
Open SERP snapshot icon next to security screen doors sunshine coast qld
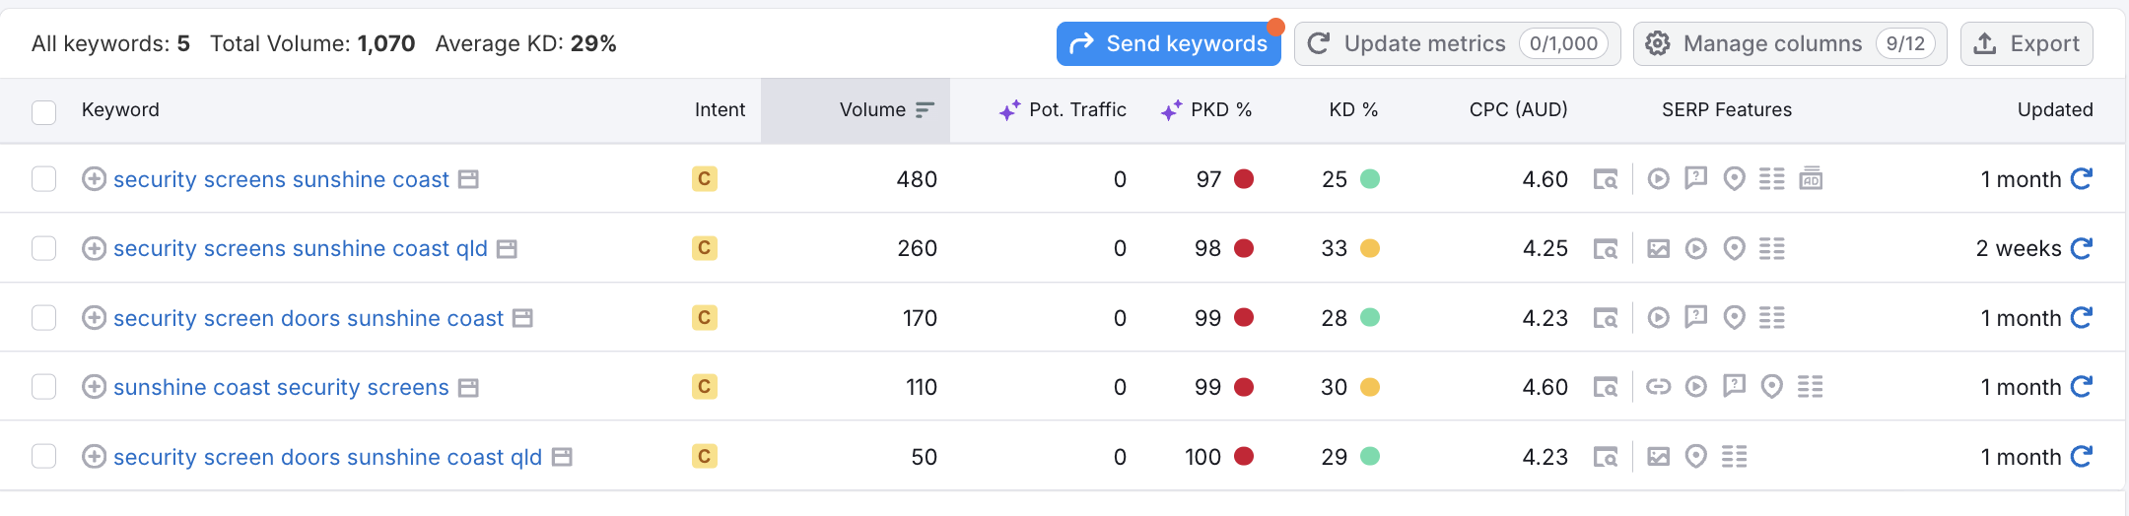click(x=562, y=457)
